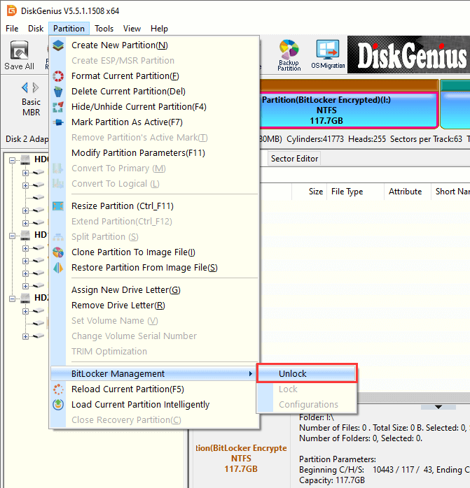470x488 pixels.
Task: Click the Save All toolbar icon
Action: click(19, 55)
